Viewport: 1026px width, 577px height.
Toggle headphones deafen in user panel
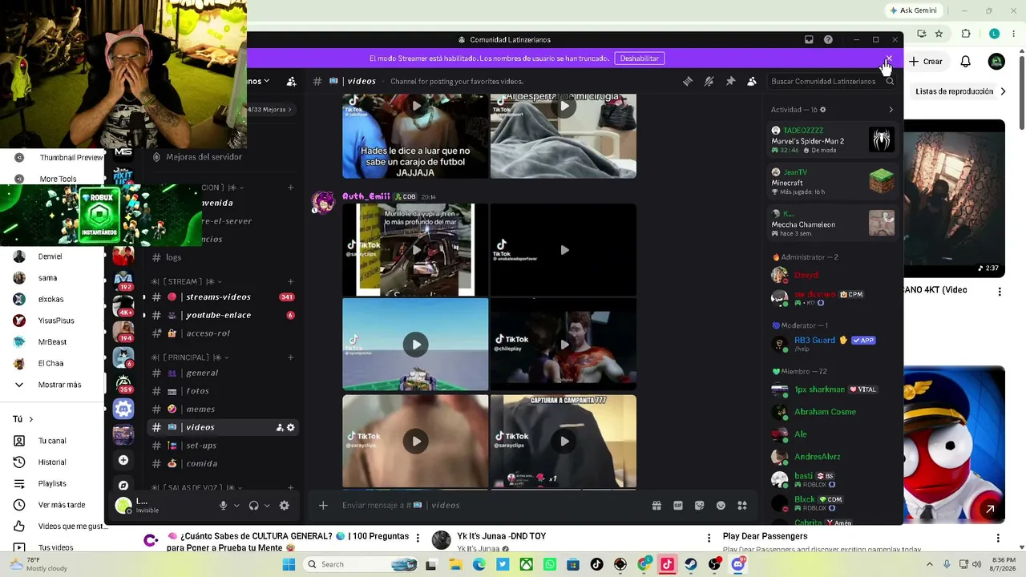(x=253, y=505)
